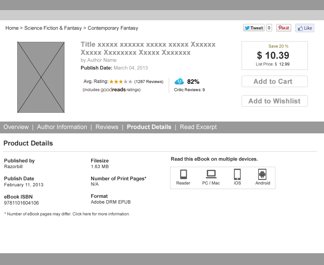The width and height of the screenshot is (324, 265).
Task: Go to Home in the breadcrumb
Action: 12,28
